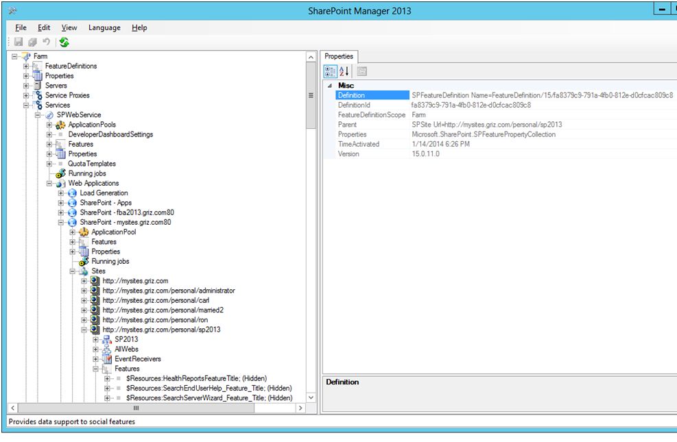Click the green Refresh toolbar icon
The image size is (677, 442).
coord(64,42)
